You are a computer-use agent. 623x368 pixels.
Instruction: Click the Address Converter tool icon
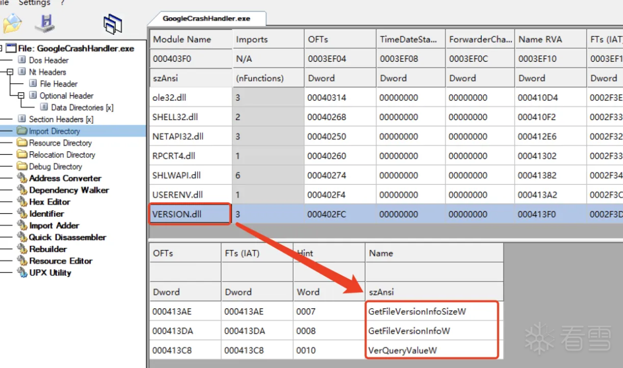(22, 178)
